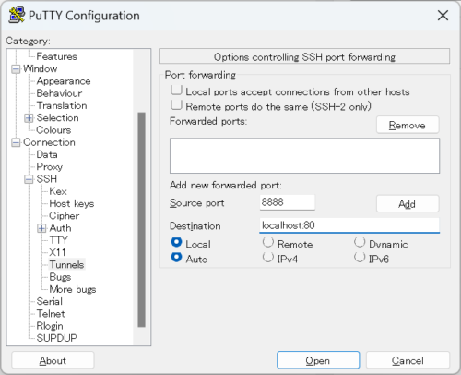Viewport: 461px width, 375px height.
Task: Click the Add button
Action: point(408,203)
